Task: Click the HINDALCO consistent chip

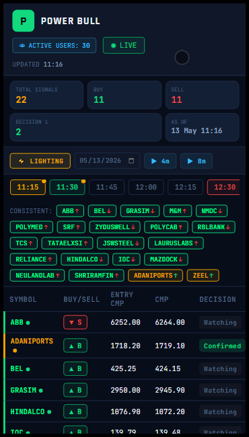Action: pyautogui.click(x=85, y=260)
